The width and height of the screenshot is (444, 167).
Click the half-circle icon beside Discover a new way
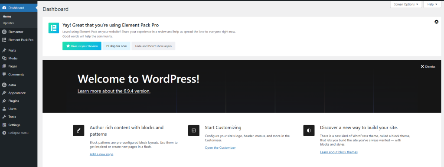point(309,131)
